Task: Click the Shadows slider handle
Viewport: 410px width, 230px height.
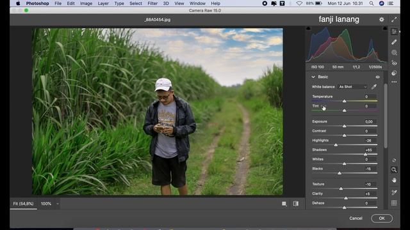Action: tap(365, 154)
